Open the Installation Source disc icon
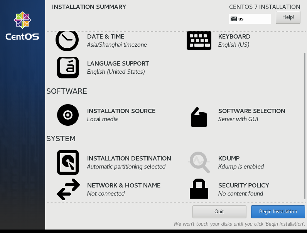The width and height of the screenshot is (307, 233). (x=68, y=115)
